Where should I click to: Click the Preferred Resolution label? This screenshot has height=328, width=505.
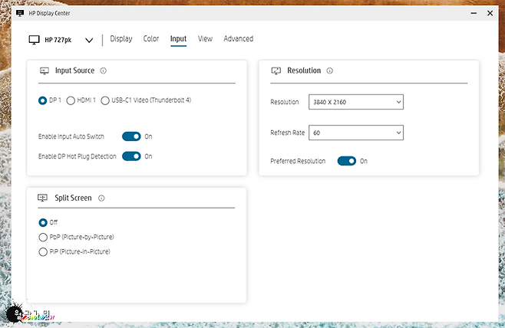[x=298, y=161]
